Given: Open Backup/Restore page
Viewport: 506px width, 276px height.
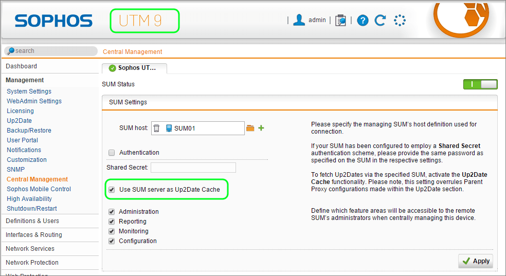Looking at the screenshot, I should [x=29, y=130].
